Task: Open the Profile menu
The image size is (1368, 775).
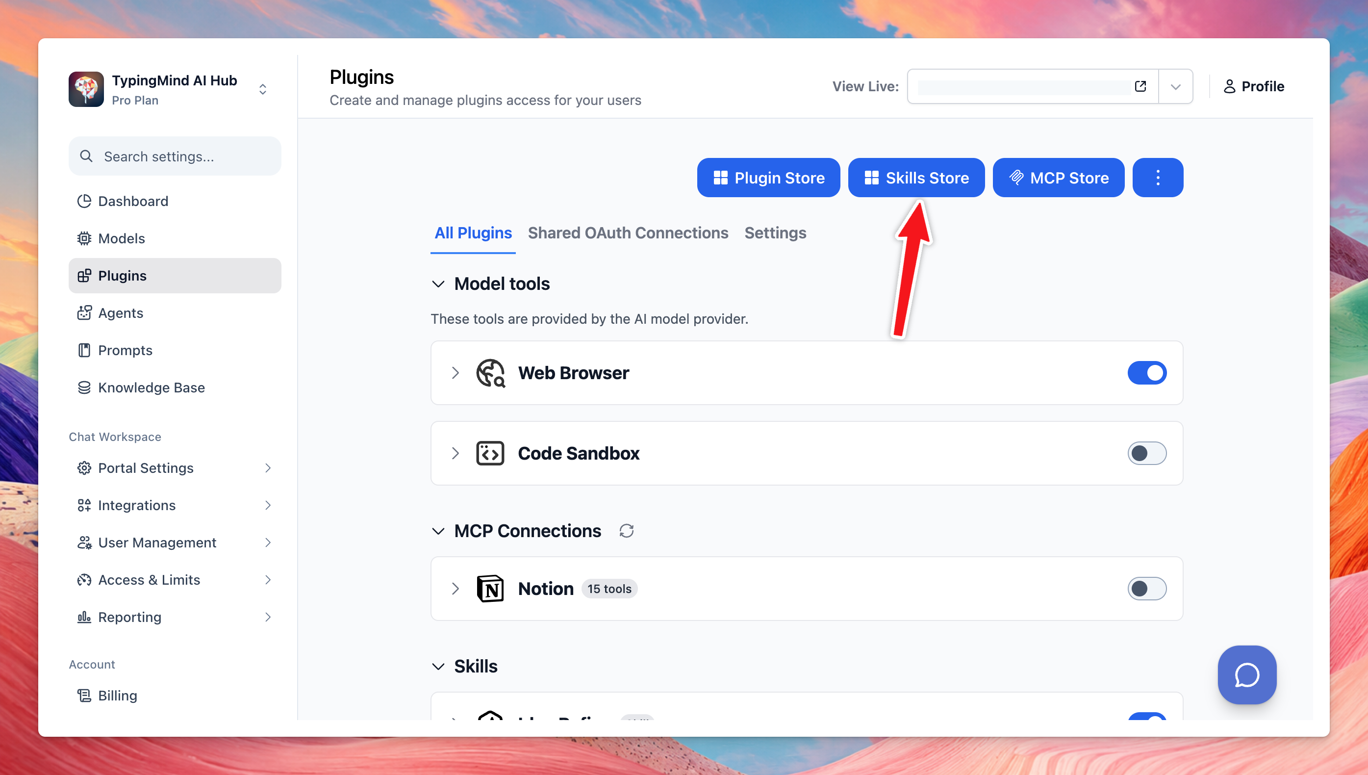Action: pyautogui.click(x=1254, y=86)
